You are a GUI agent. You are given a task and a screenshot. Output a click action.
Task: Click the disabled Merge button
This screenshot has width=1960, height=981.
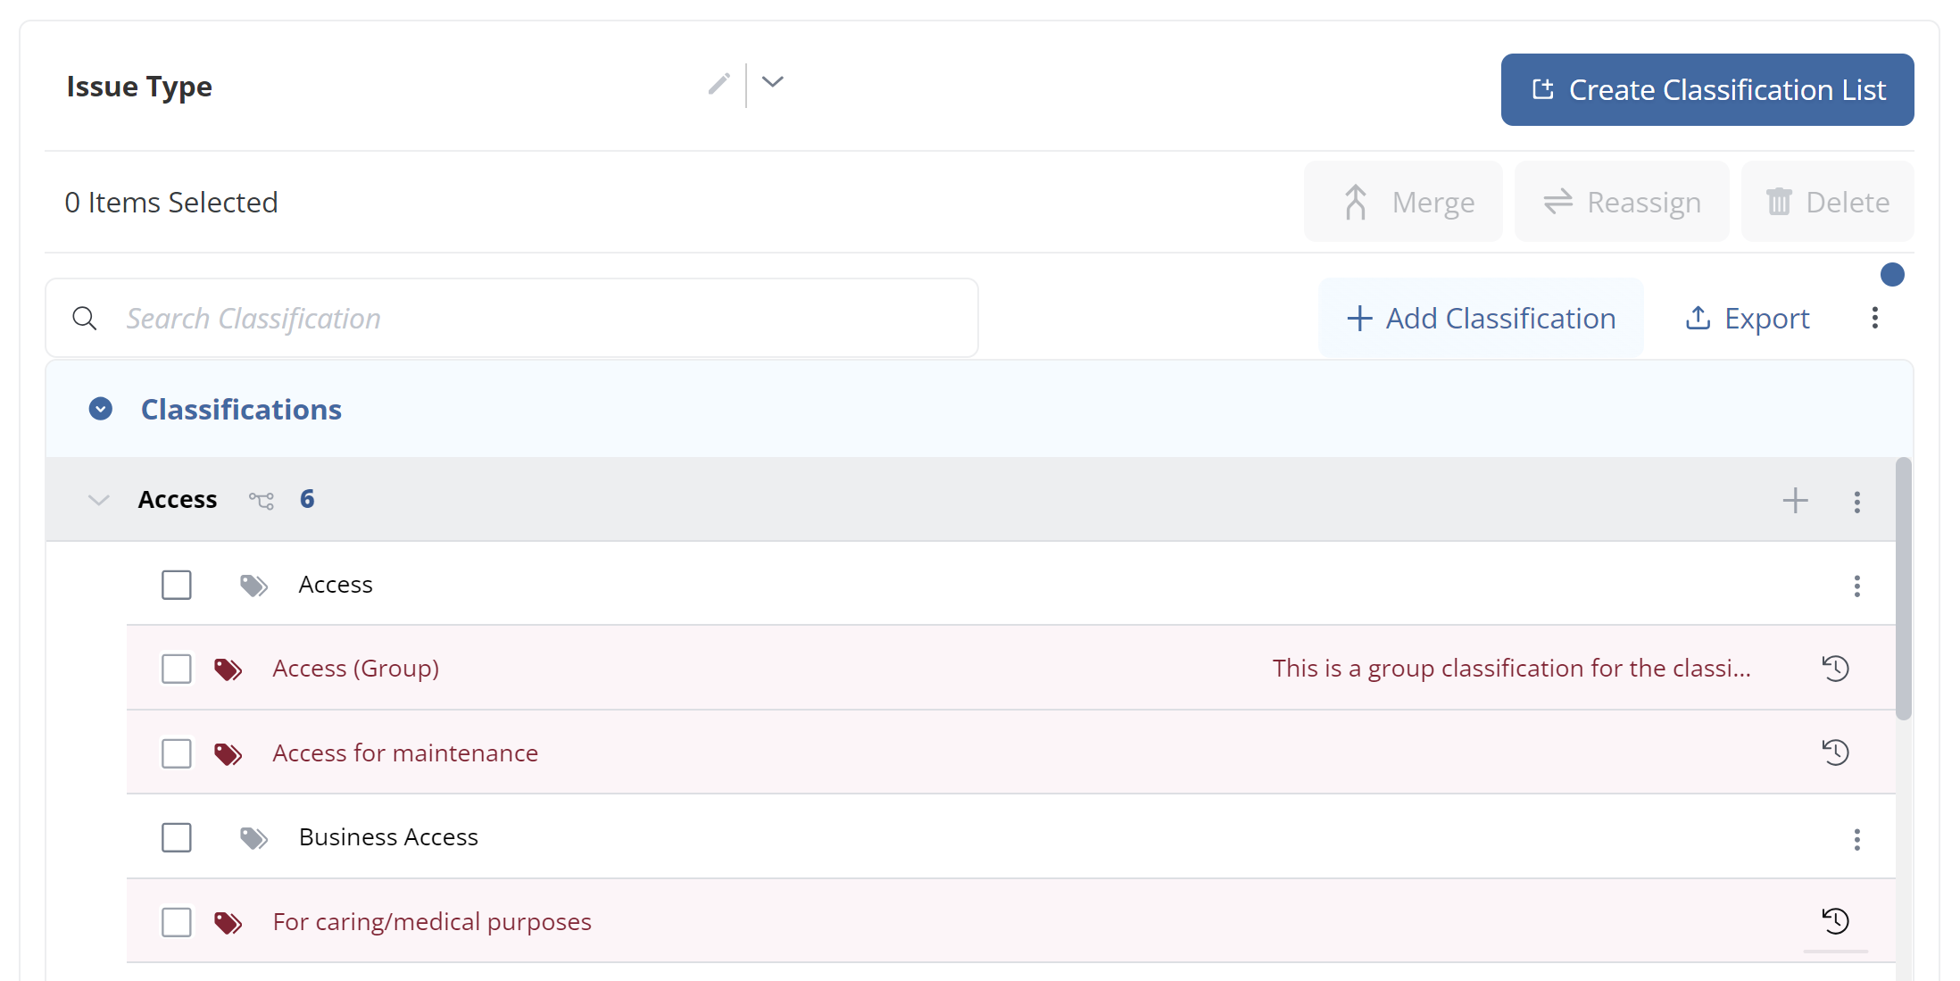1403,202
